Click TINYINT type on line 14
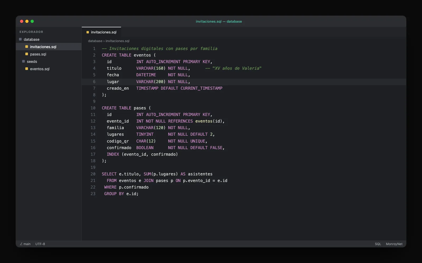Image resolution: width=422 pixels, height=263 pixels. [x=145, y=134]
